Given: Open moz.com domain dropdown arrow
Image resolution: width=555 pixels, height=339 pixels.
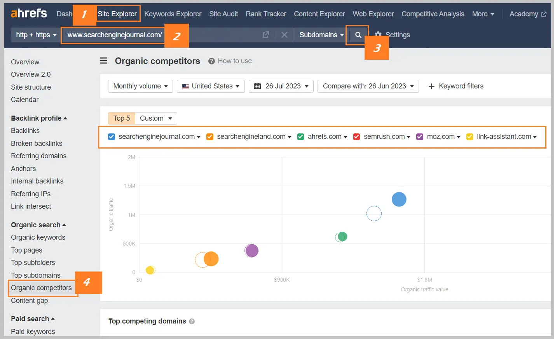Looking at the screenshot, I should click(459, 137).
